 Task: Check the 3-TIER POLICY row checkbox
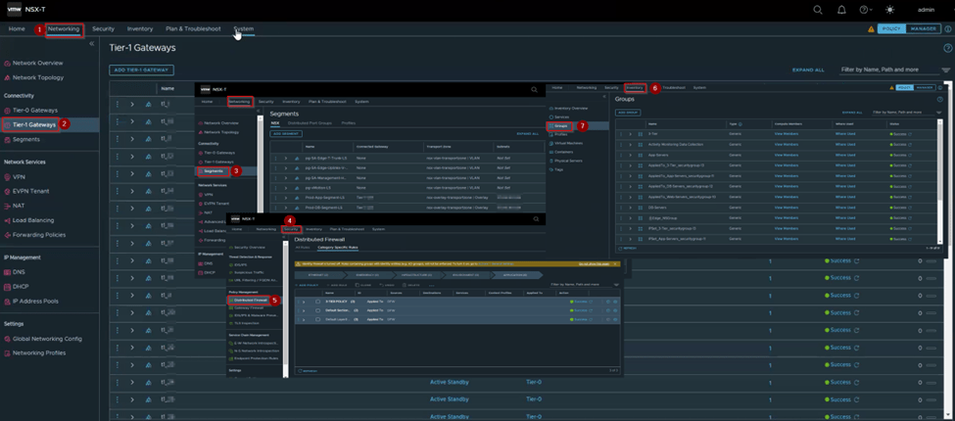[317, 302]
